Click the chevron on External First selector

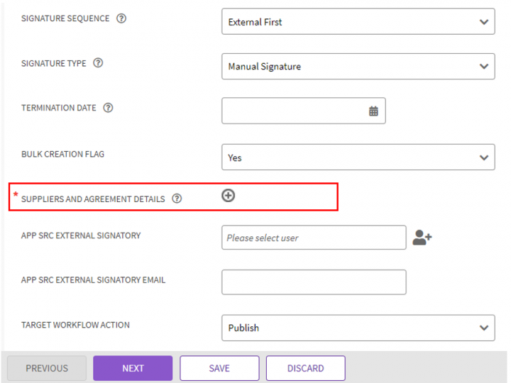click(x=484, y=22)
